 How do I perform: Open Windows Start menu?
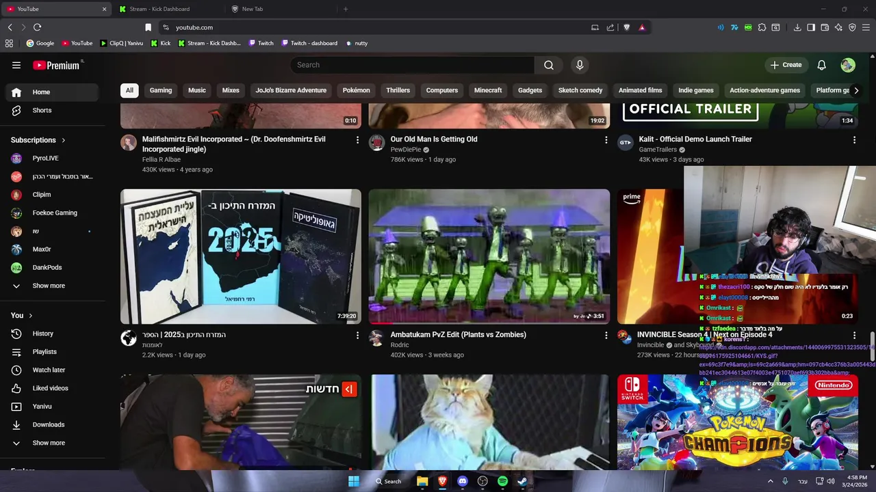[354, 481]
